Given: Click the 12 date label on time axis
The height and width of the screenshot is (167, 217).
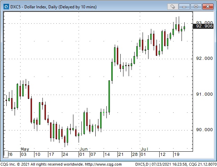Looking at the screenshot, I should [x=163, y=154].
